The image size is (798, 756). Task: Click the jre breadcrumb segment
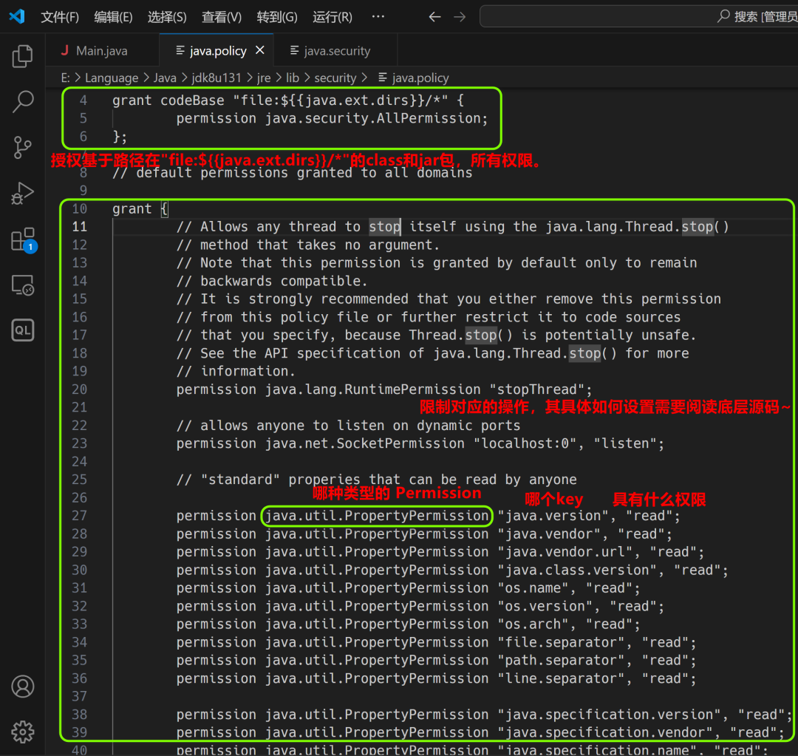coord(264,78)
